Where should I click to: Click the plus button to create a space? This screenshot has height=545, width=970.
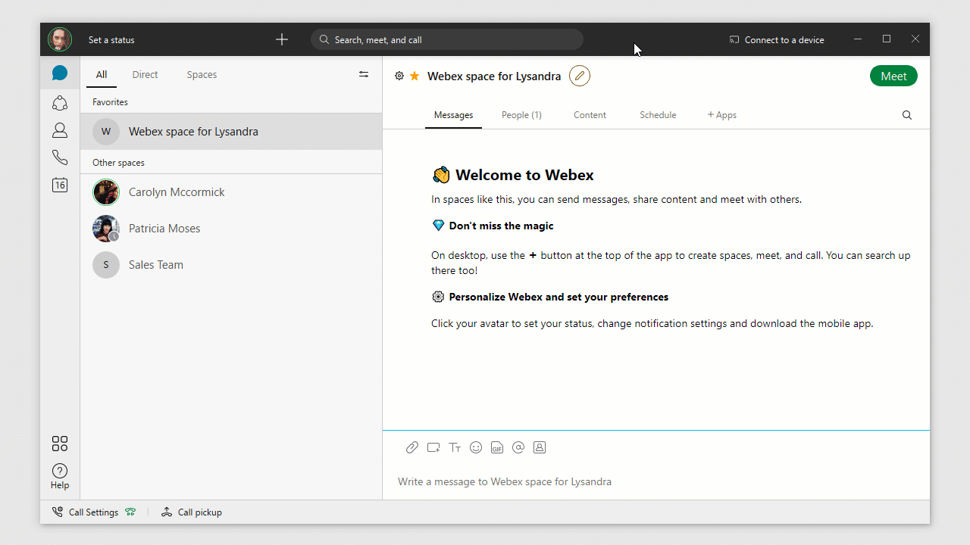click(x=282, y=39)
